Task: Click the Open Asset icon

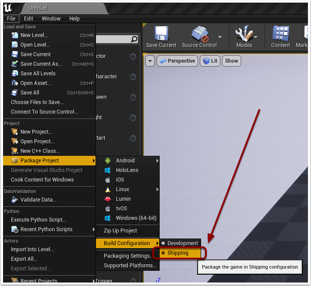Action: point(15,83)
